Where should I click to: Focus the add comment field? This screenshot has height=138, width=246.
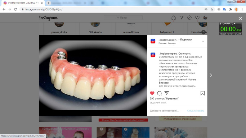coord(164,111)
